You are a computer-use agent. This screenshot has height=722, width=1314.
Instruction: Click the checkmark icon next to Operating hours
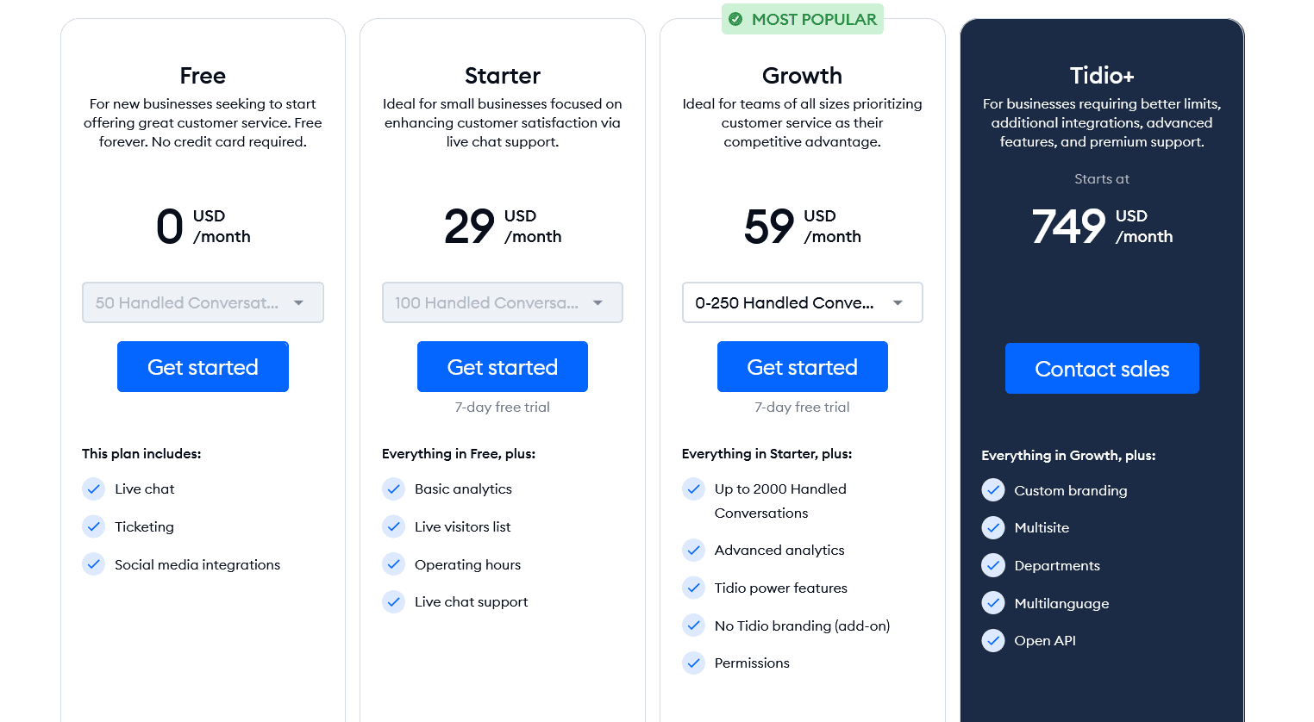pos(393,564)
